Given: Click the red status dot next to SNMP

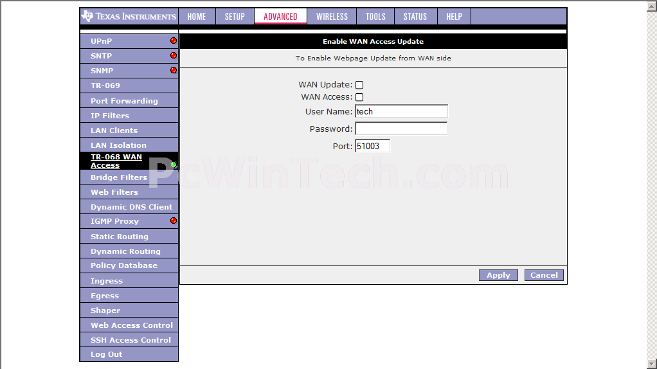Looking at the screenshot, I should 174,70.
